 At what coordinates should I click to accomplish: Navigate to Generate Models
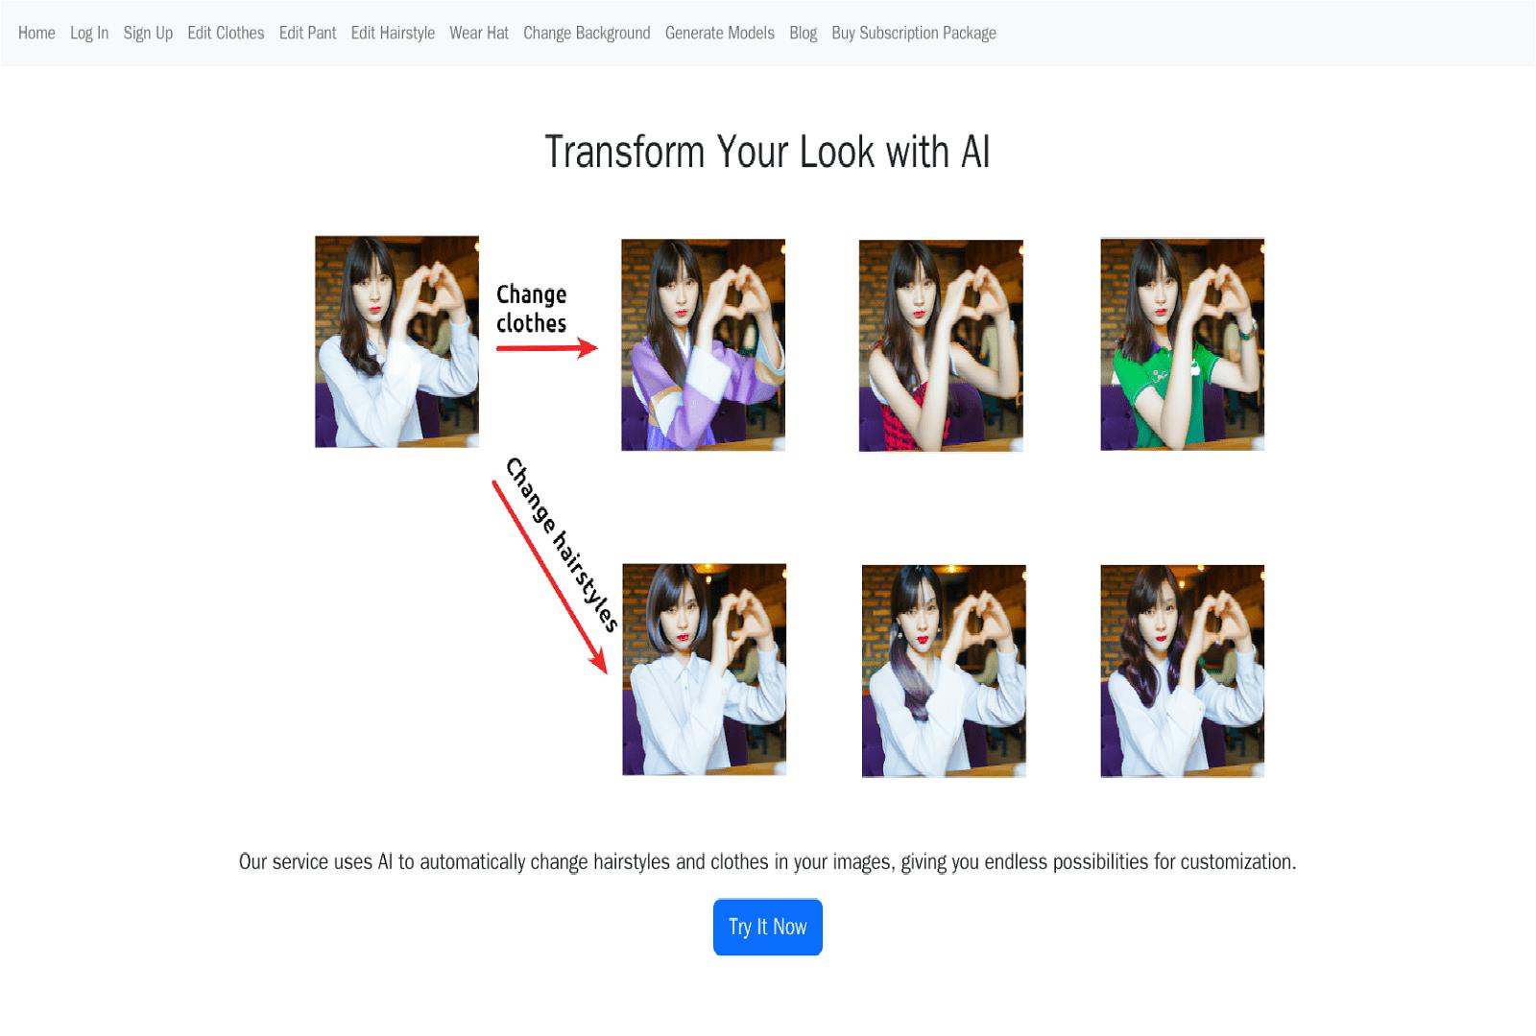click(x=719, y=33)
